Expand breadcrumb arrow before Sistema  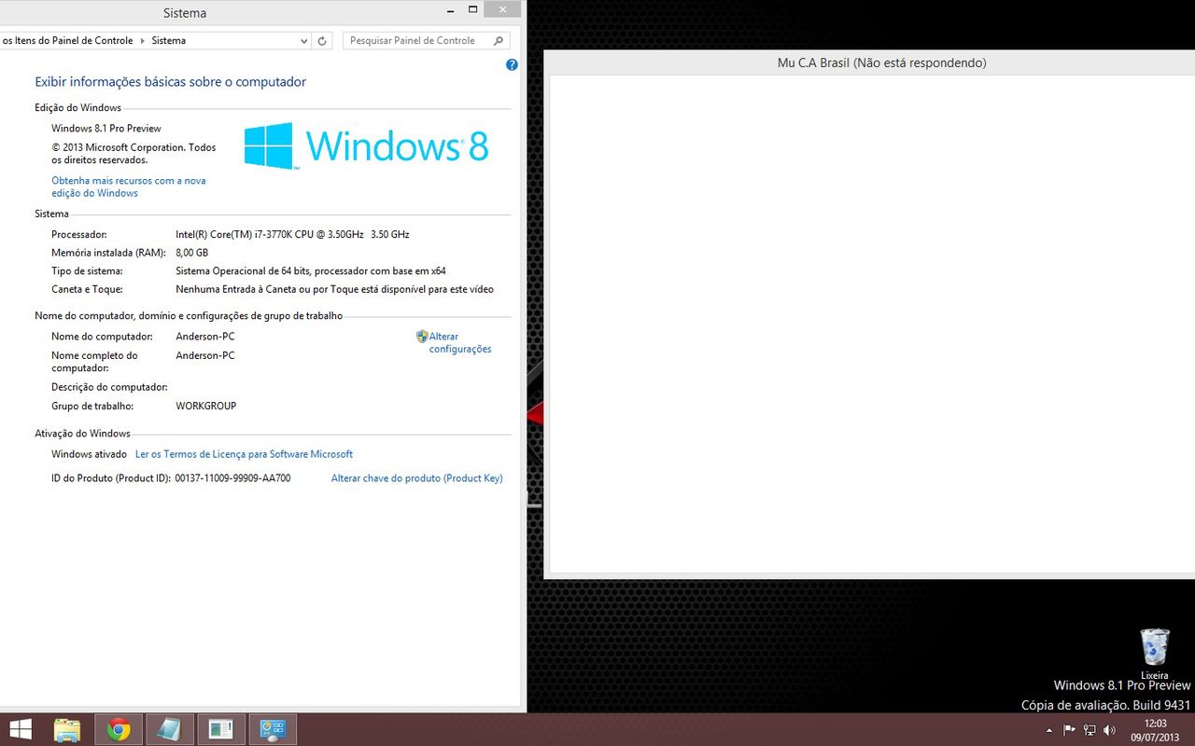[142, 41]
